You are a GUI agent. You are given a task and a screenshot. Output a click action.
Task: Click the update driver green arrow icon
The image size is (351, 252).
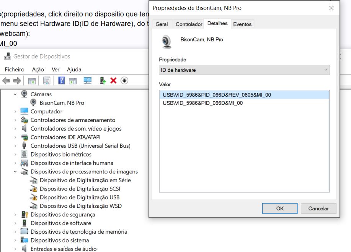[103, 81]
